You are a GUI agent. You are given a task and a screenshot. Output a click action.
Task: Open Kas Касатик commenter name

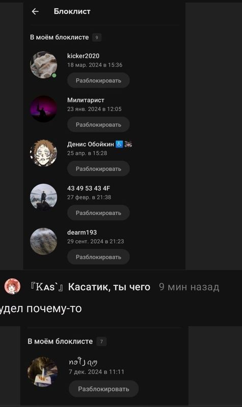(90, 287)
